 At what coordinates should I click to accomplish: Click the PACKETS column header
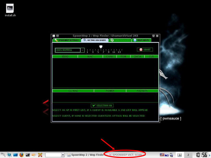tap(142, 91)
